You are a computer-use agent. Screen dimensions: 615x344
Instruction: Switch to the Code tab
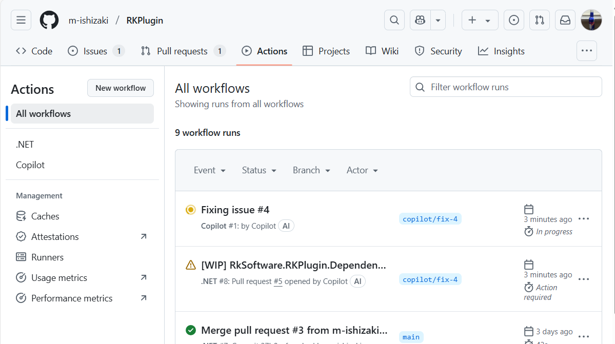(x=34, y=51)
